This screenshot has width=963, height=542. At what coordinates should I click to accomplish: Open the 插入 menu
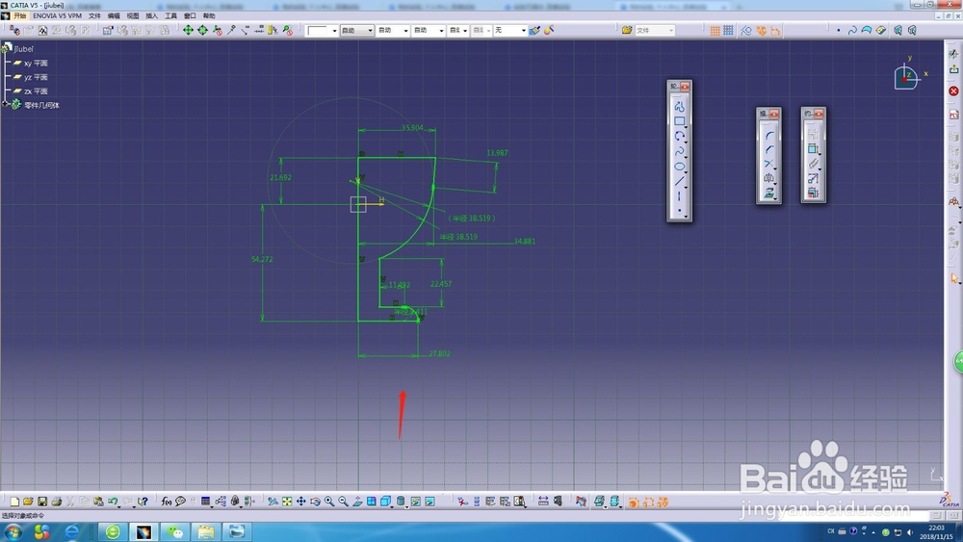click(x=152, y=15)
